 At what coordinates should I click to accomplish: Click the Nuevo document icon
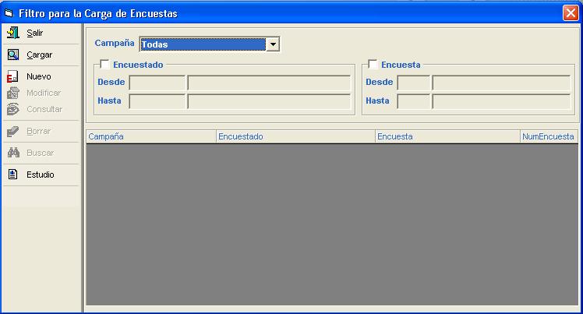(x=12, y=76)
